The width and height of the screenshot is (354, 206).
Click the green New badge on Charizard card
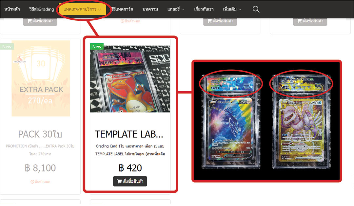tap(97, 47)
